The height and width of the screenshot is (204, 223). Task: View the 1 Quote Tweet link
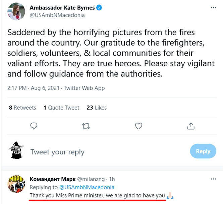point(61,108)
